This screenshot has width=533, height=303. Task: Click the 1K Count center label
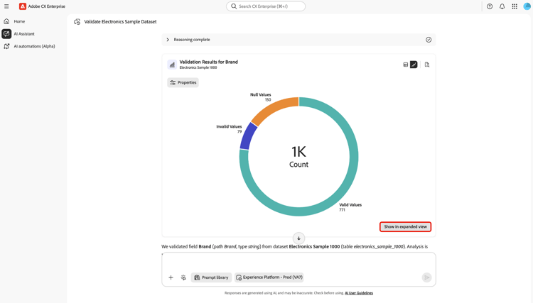(298, 157)
